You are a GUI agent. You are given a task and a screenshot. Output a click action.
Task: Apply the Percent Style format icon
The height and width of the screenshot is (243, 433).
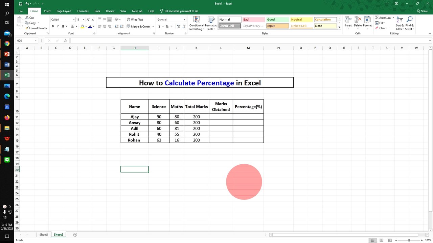[x=167, y=27]
